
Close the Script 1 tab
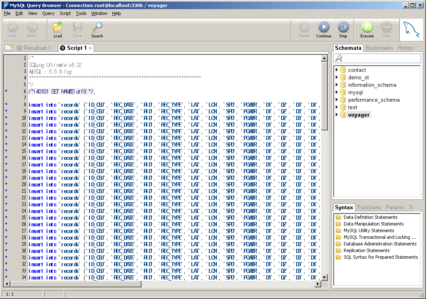(x=90, y=48)
